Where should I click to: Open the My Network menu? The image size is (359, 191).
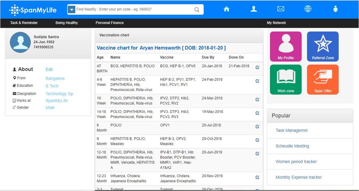[276, 23]
